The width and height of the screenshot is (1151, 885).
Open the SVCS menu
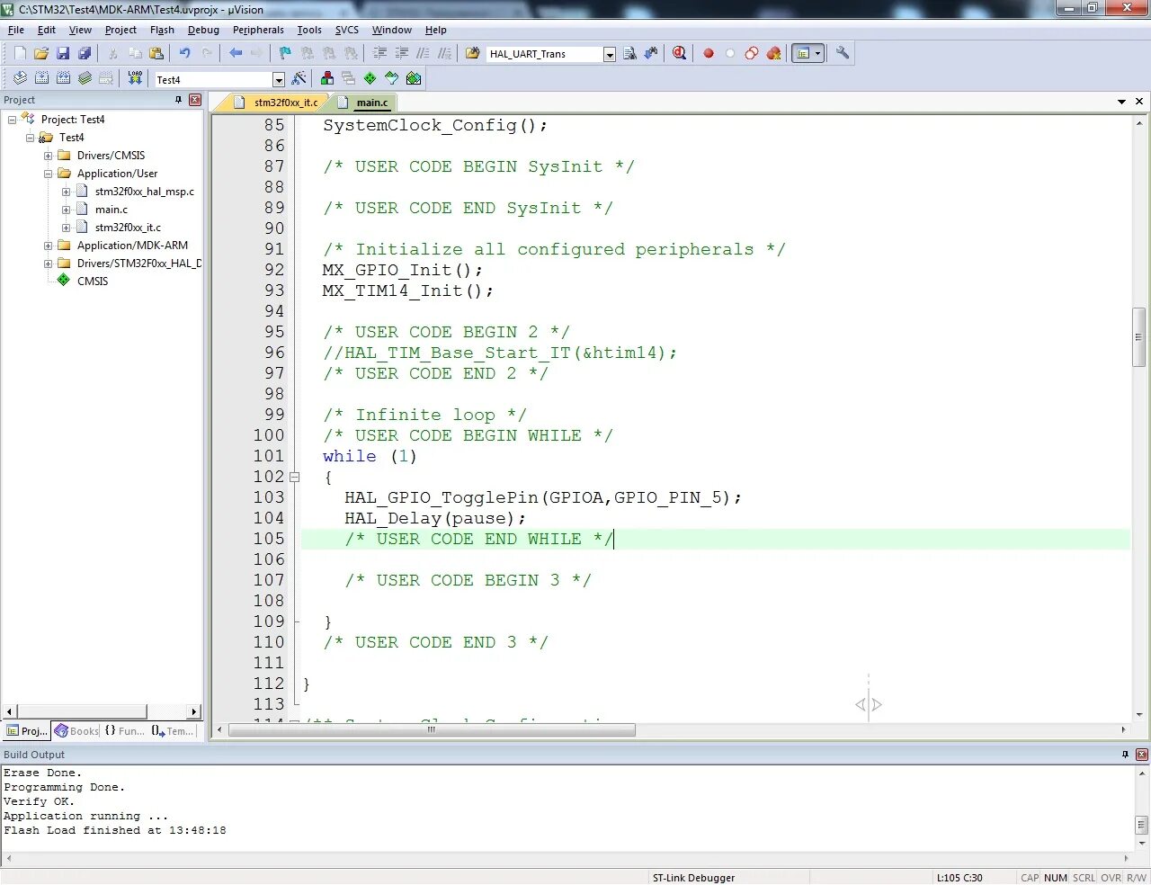click(347, 30)
